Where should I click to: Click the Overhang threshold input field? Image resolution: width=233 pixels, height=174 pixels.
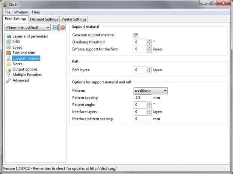140,42
